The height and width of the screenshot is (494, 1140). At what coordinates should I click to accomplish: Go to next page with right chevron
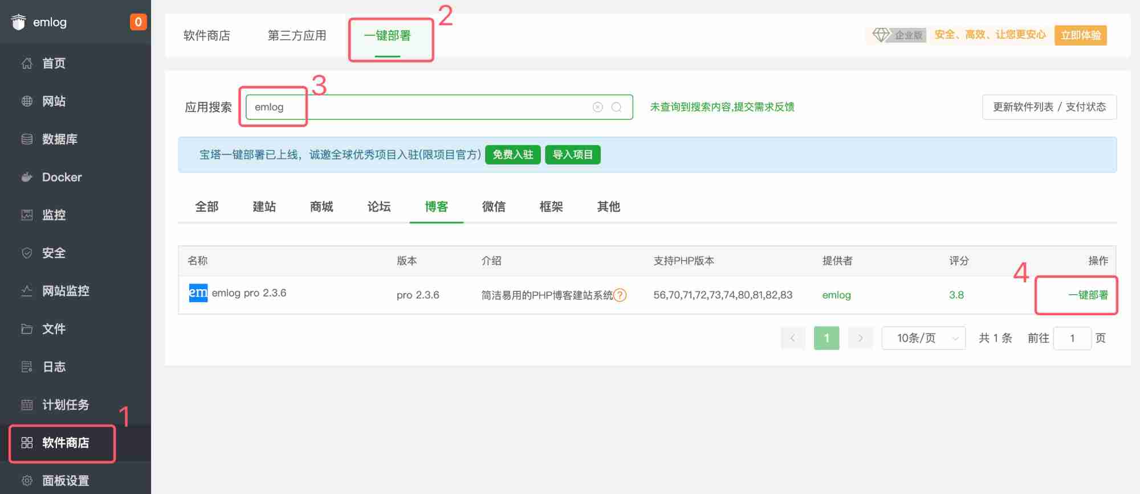point(860,338)
